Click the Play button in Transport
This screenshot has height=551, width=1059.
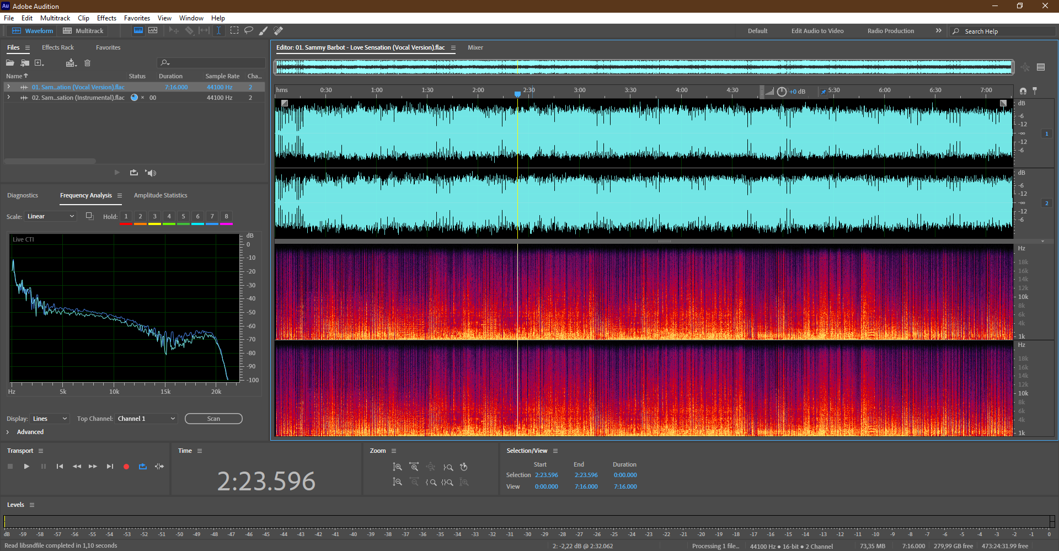click(x=26, y=466)
